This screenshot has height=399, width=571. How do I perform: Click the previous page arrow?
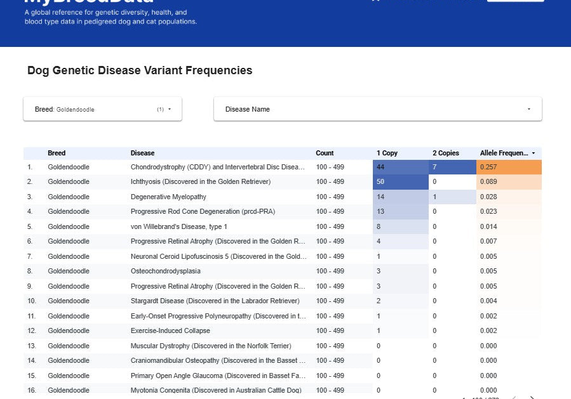(513, 397)
